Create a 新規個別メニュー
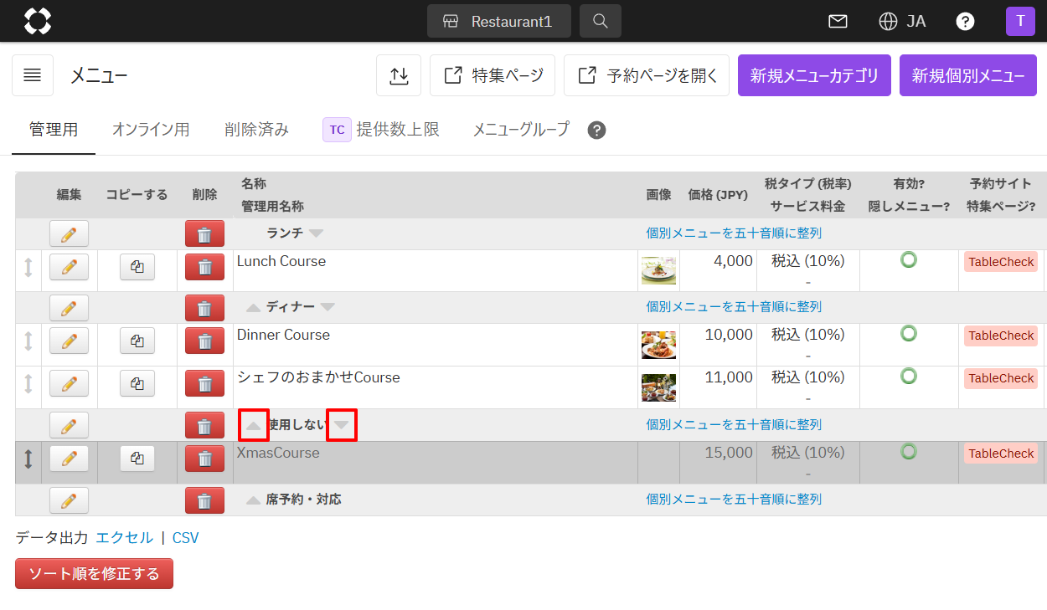 (x=968, y=75)
